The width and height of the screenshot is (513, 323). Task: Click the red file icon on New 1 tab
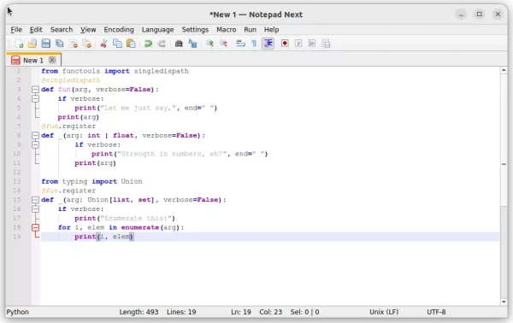(x=15, y=60)
